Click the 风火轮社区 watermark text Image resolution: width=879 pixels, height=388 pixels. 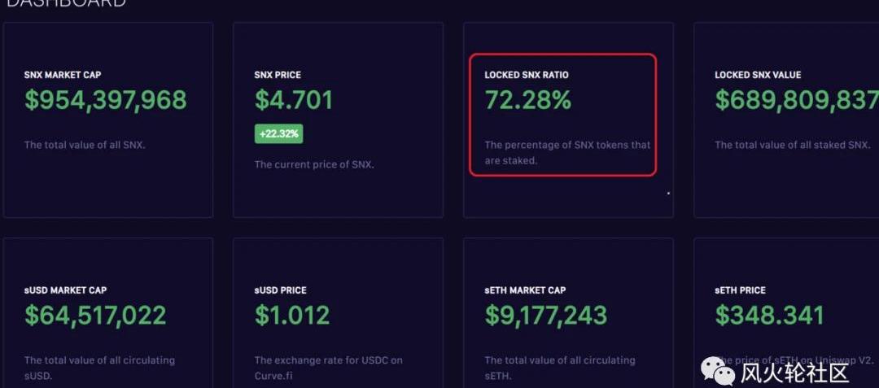point(794,373)
